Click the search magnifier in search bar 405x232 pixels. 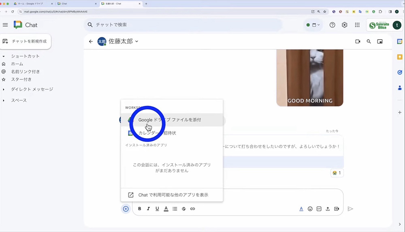[x=90, y=25]
